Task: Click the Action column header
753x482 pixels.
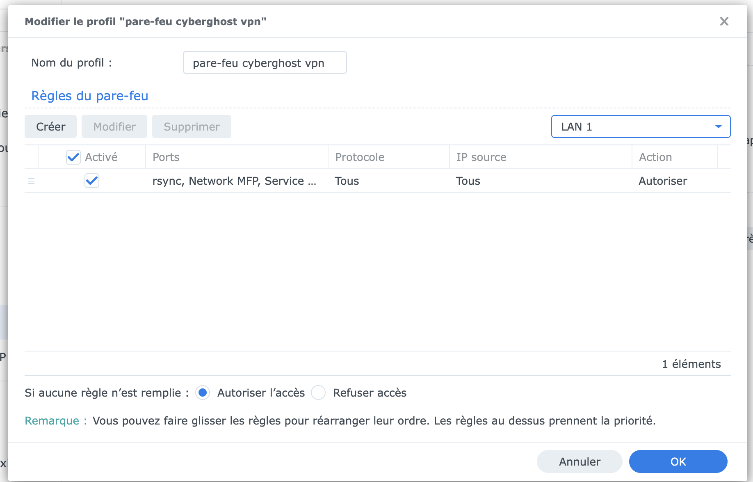Action: pyautogui.click(x=674, y=157)
